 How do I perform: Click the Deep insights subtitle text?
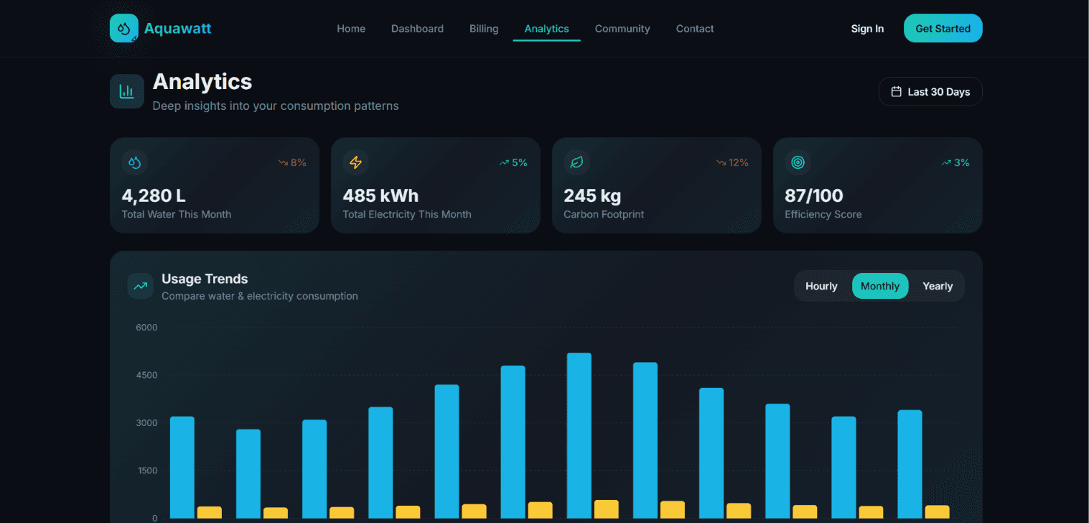[x=276, y=106]
